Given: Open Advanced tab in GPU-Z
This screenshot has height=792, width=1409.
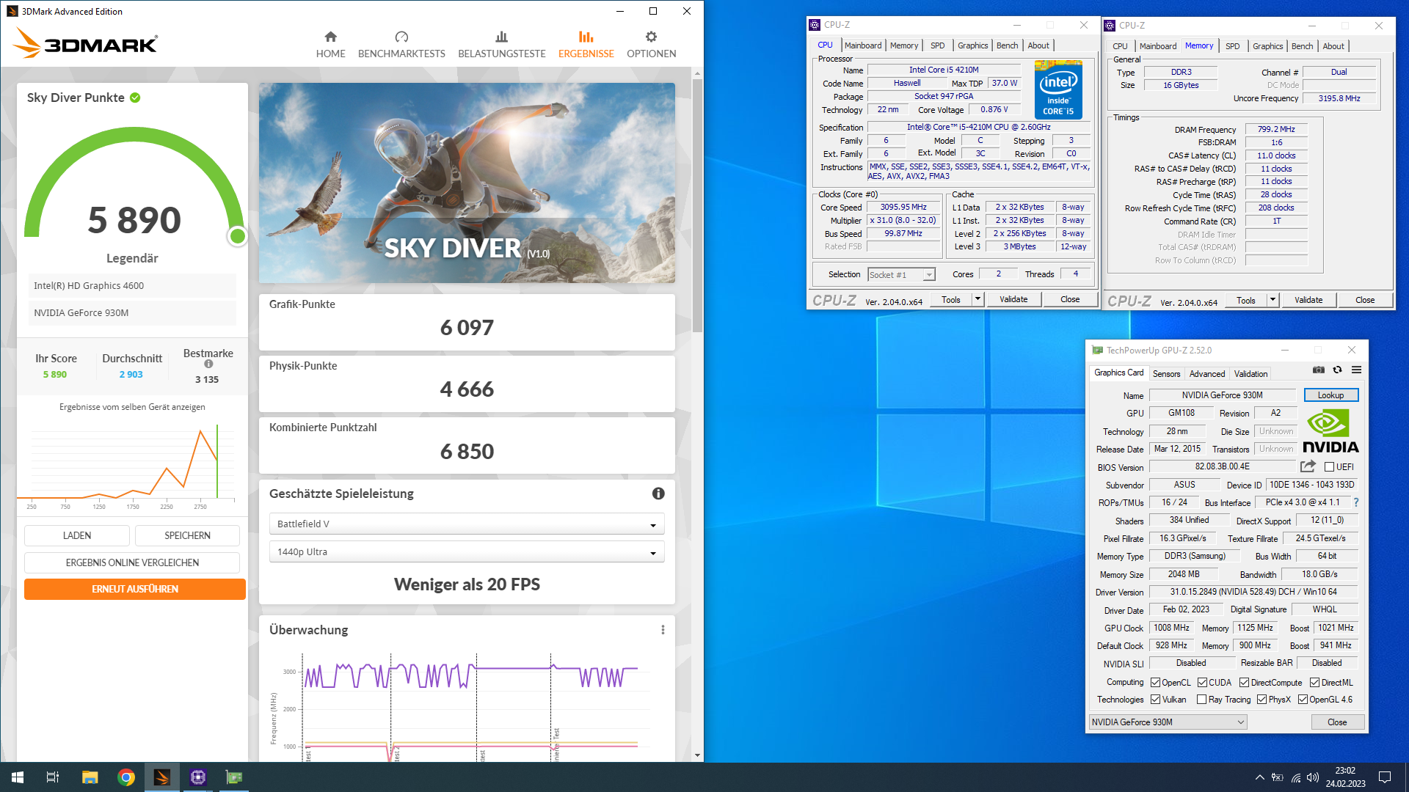Looking at the screenshot, I should (x=1206, y=374).
